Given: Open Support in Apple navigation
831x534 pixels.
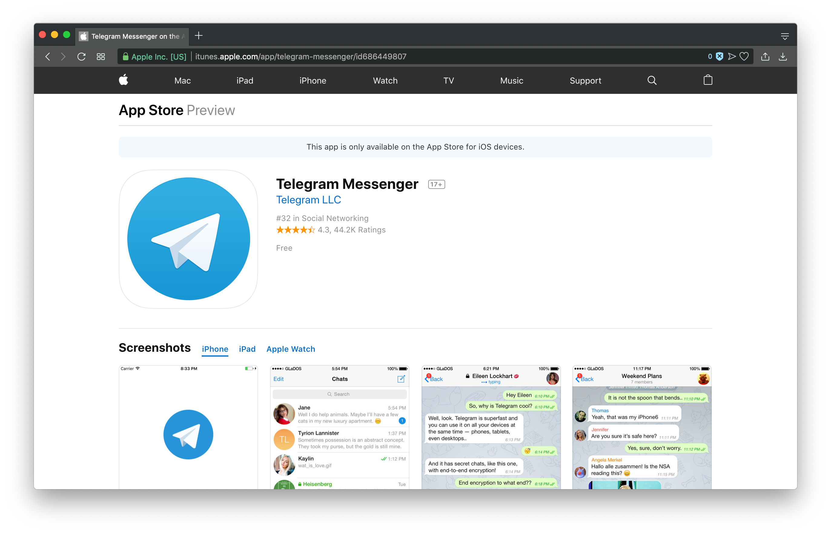Looking at the screenshot, I should click(x=585, y=81).
